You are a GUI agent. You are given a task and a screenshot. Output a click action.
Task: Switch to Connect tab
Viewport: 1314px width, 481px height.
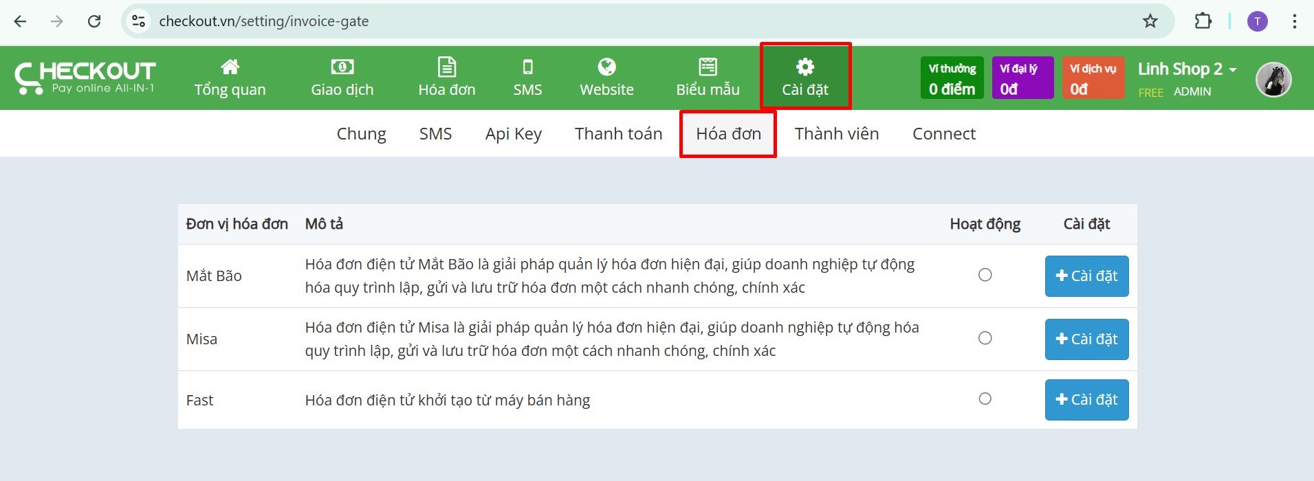point(943,134)
